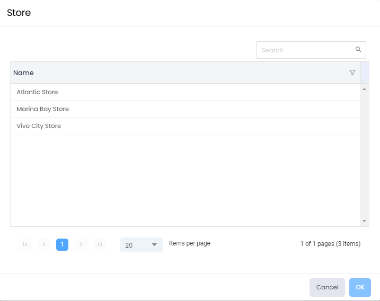Click the next page arrow
The image size is (380, 301).
(81, 244)
